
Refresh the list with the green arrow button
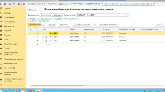[x=44, y=25]
